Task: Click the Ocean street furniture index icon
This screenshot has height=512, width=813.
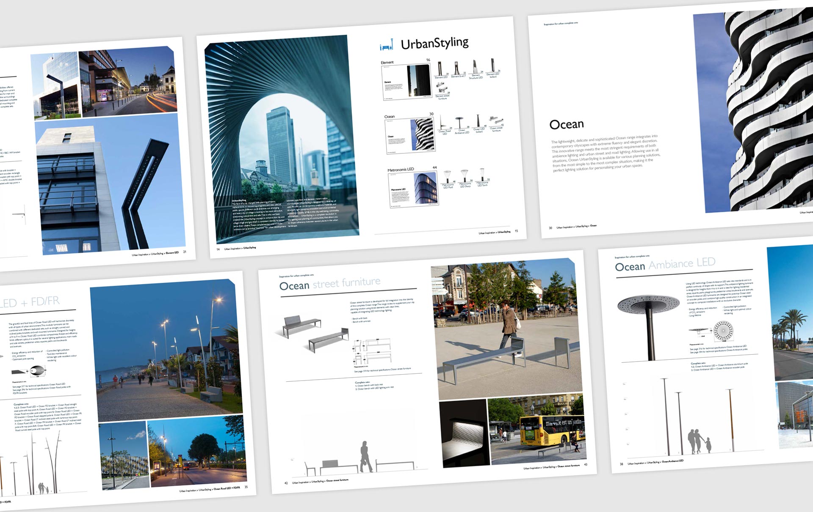Action: (496, 121)
